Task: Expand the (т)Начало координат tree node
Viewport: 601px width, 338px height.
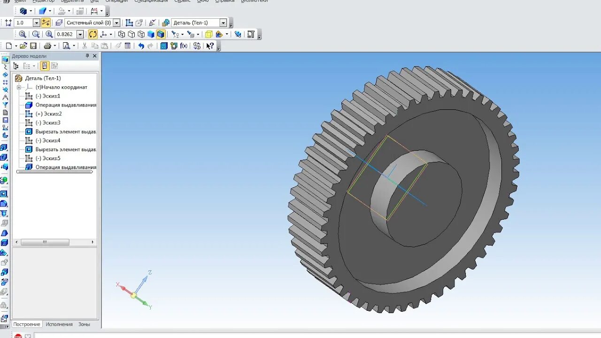Action: (19, 87)
